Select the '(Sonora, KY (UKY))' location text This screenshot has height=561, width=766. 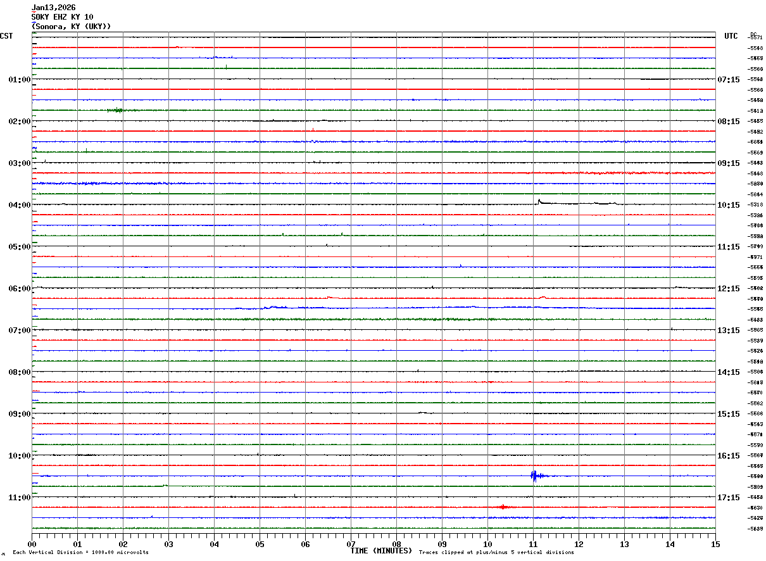(72, 26)
